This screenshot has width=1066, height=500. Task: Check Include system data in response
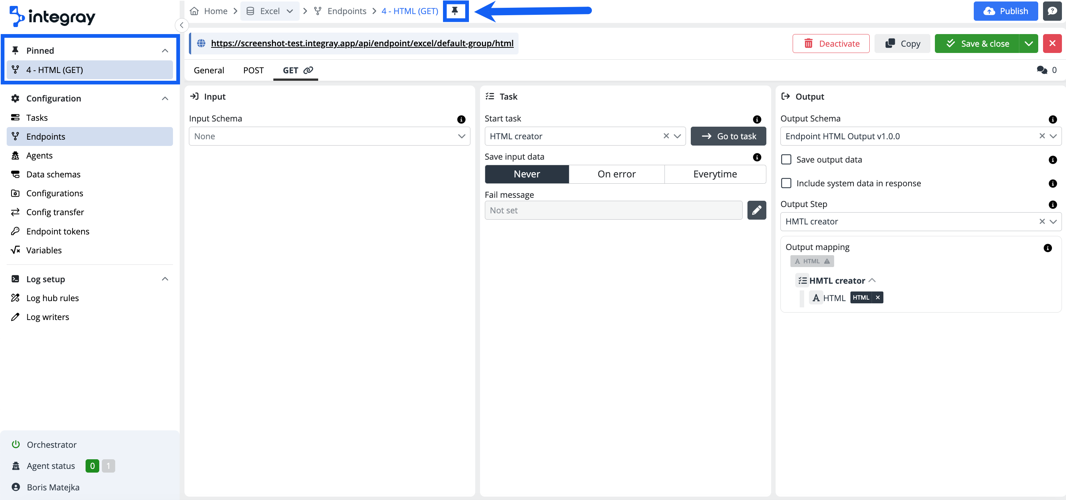click(x=786, y=183)
